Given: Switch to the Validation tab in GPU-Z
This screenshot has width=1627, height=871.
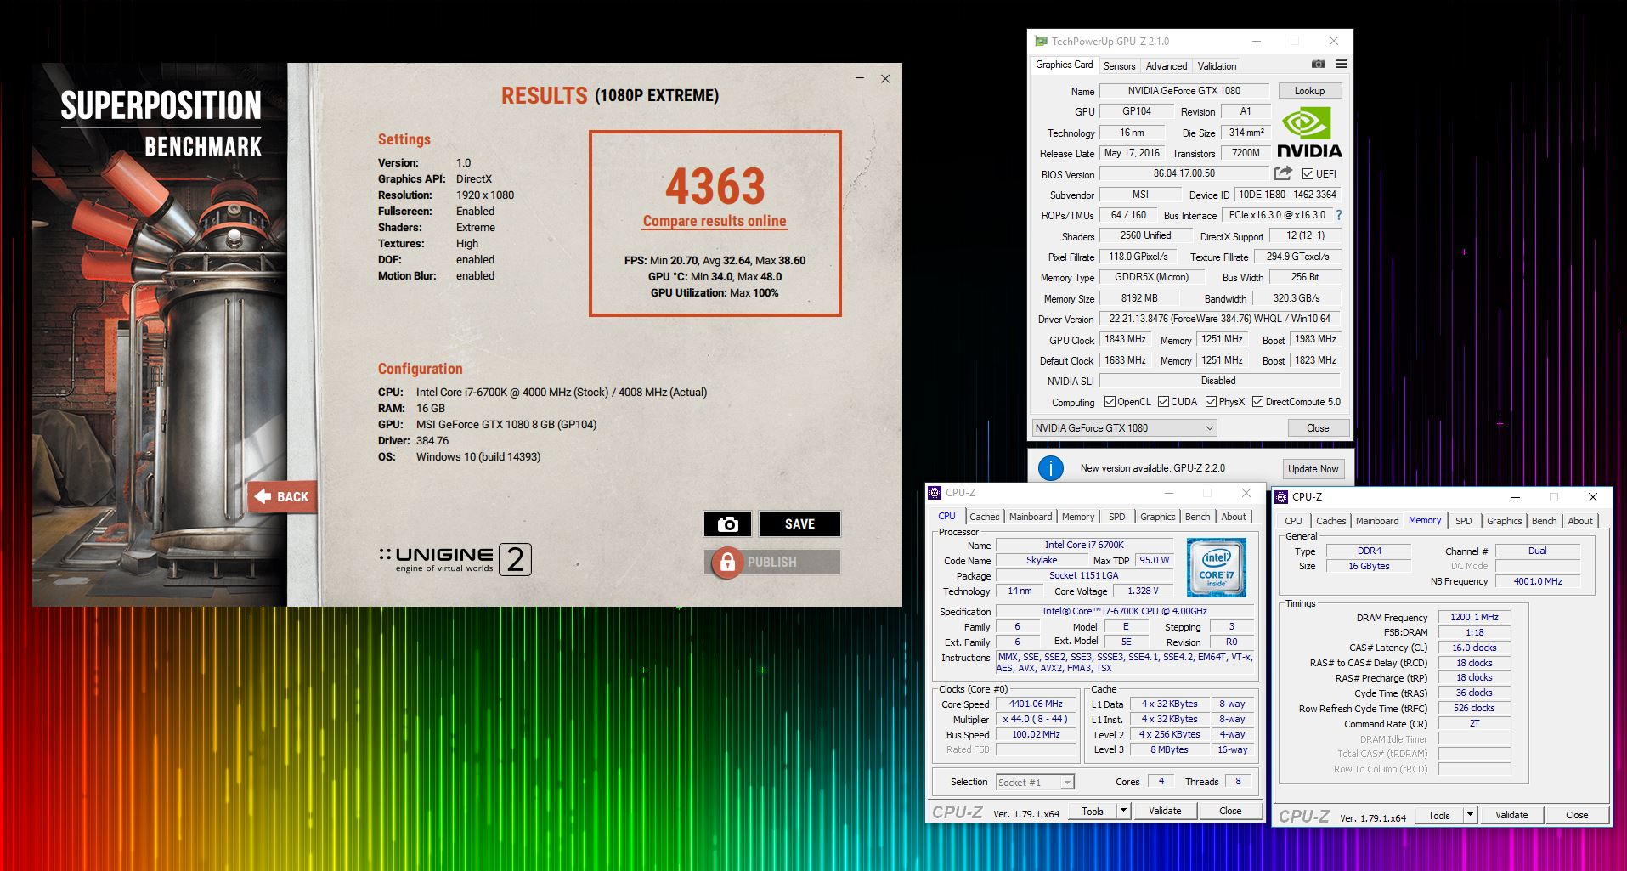Looking at the screenshot, I should (x=1217, y=65).
